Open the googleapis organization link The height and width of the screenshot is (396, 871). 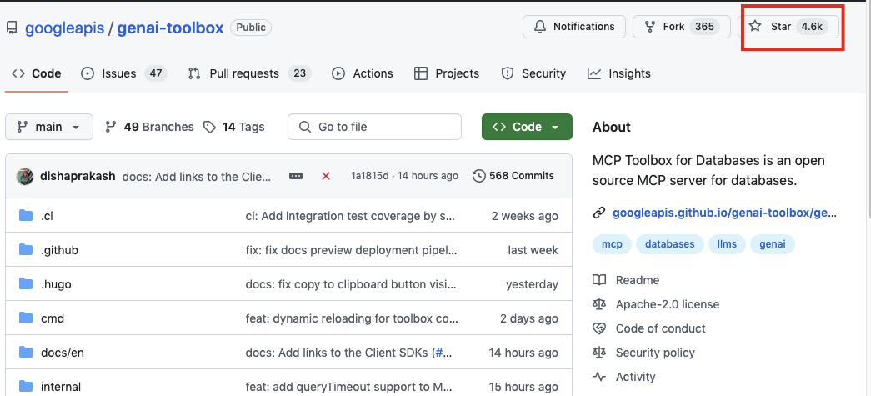coord(64,28)
